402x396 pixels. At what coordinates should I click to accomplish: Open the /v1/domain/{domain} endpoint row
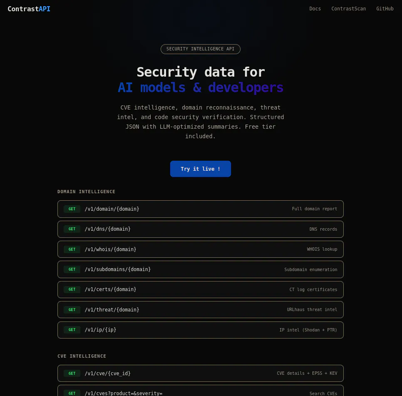201,209
